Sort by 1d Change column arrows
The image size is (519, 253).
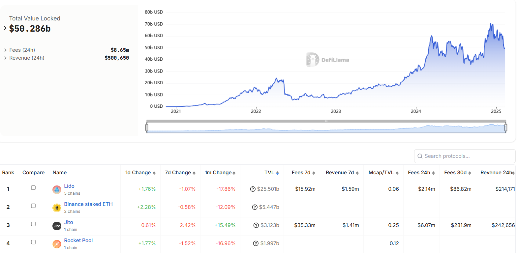[154, 173]
